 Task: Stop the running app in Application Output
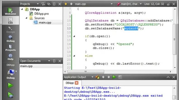[x=120, y=77]
